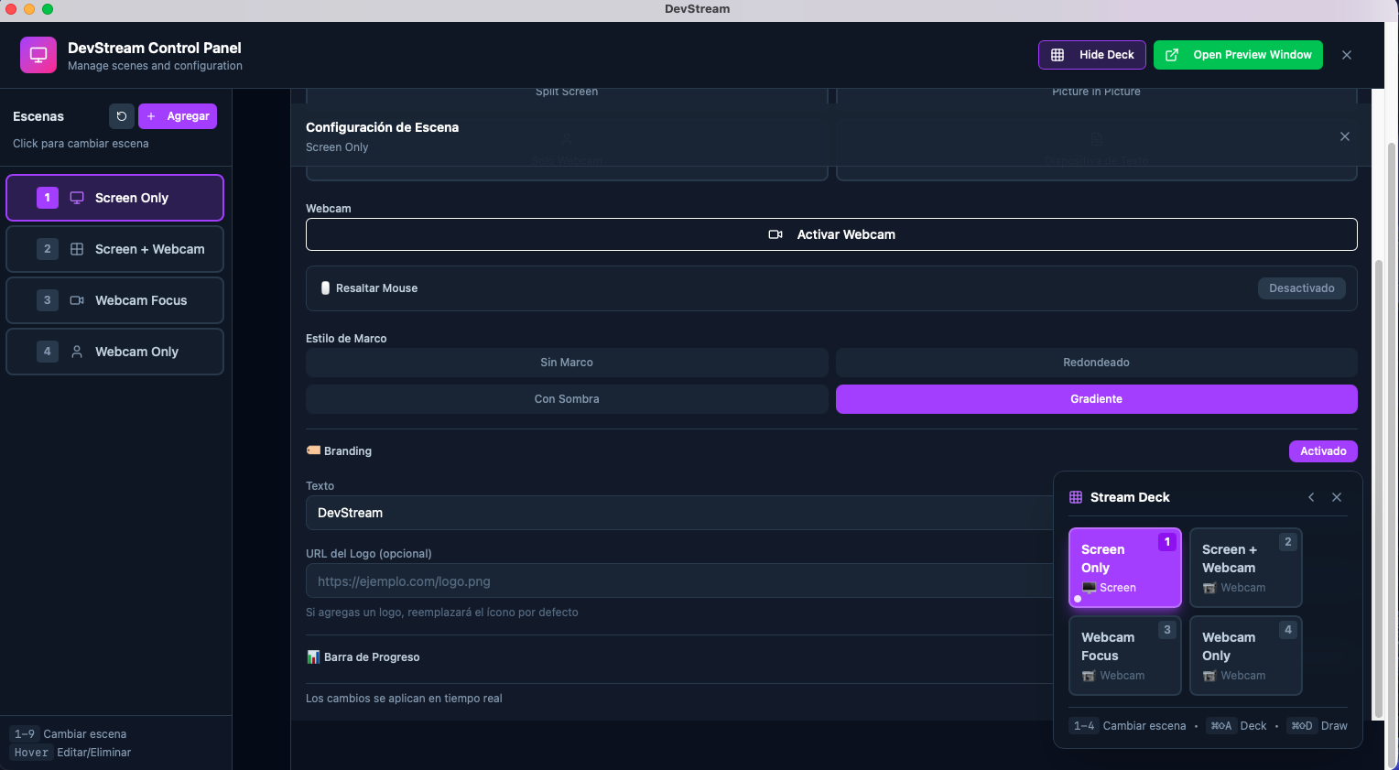Viewport: 1399px width, 770px height.
Task: Turn off Branding using the Activado toggle
Action: tap(1323, 450)
